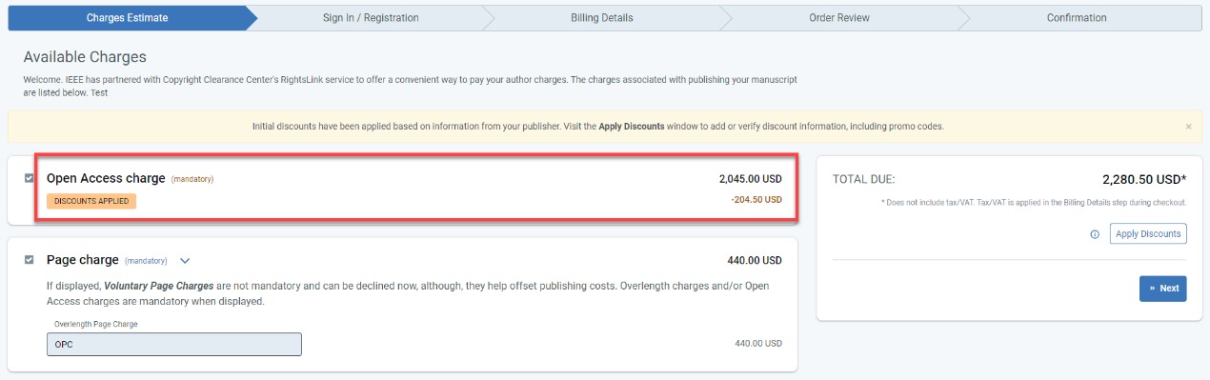Open the Overlength Page Charge OPC dropdown
Image resolution: width=1210 pixels, height=380 pixels.
point(174,344)
